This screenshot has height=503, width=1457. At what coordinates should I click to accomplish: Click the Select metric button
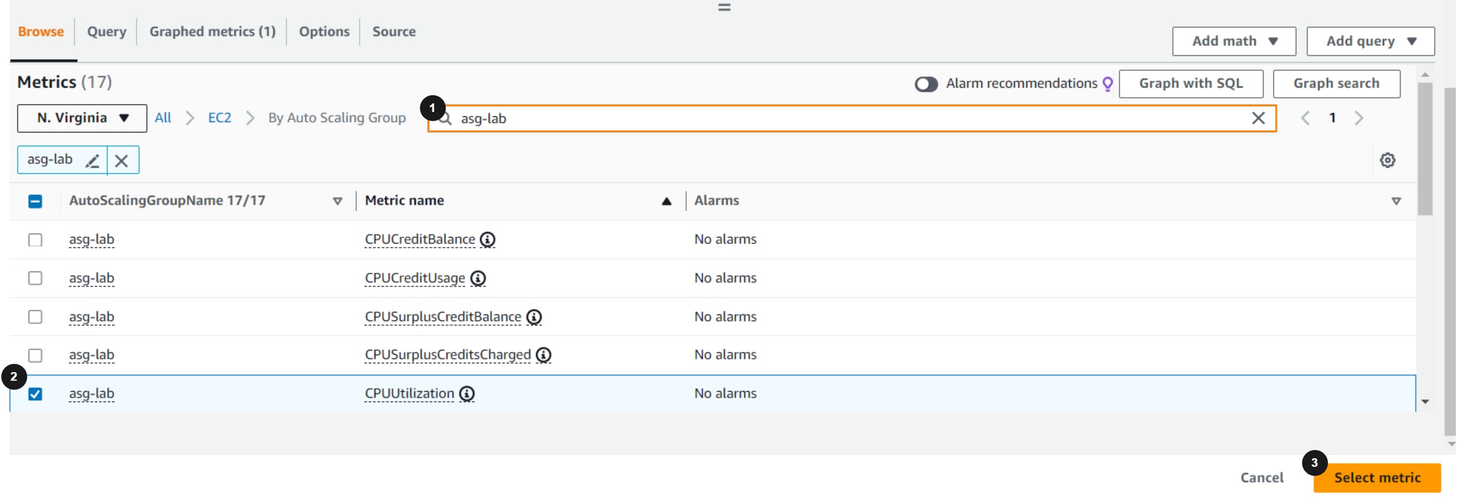[1377, 478]
